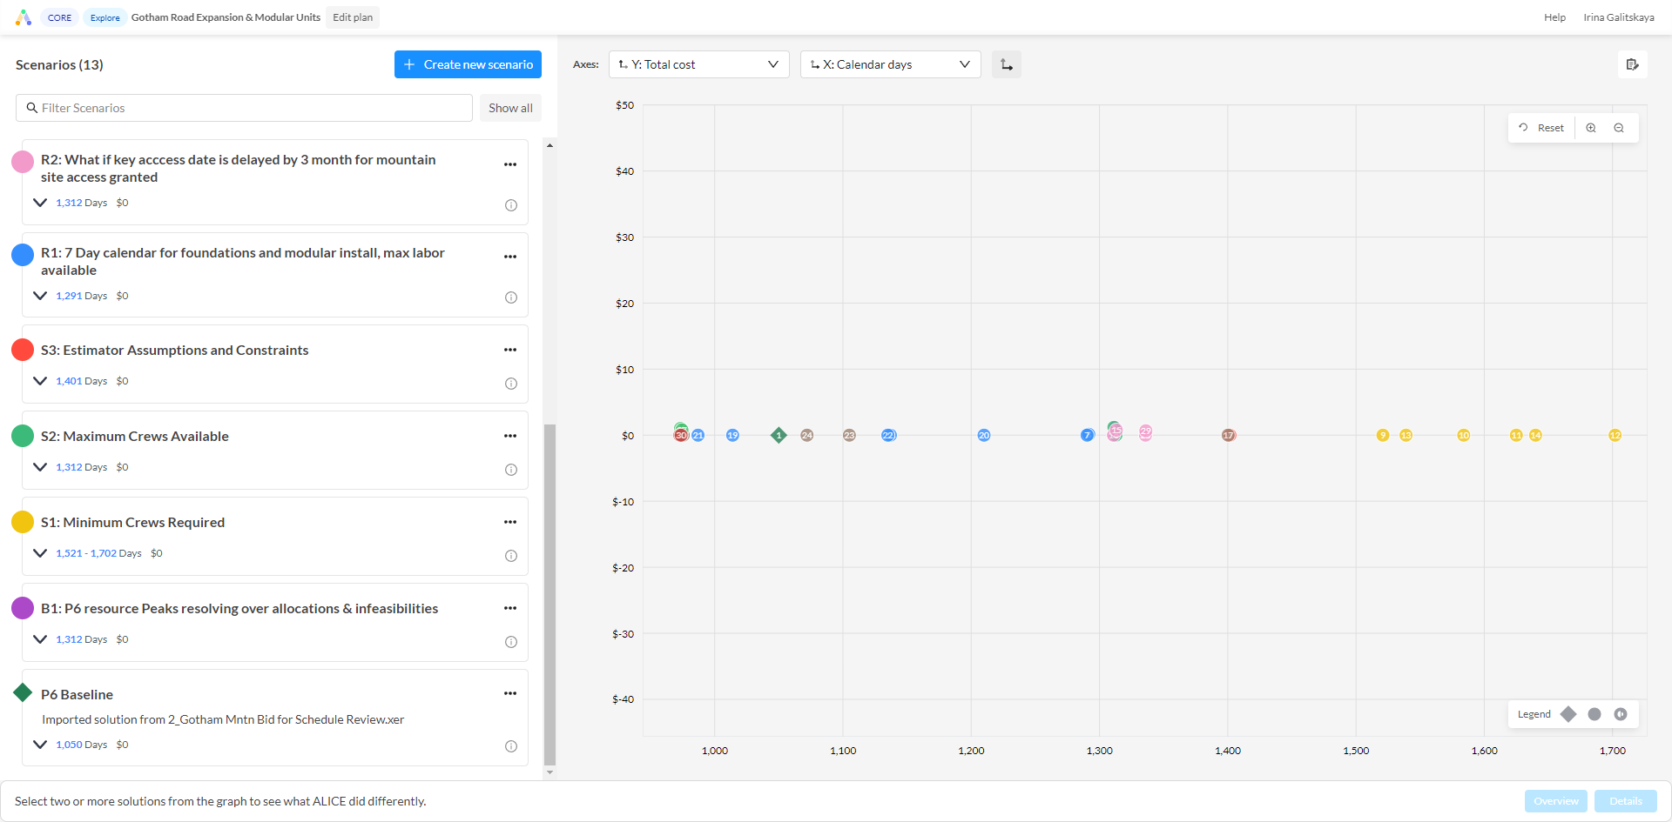Open the export notes icon at top right
Image resolution: width=1672 pixels, height=822 pixels.
click(1633, 64)
